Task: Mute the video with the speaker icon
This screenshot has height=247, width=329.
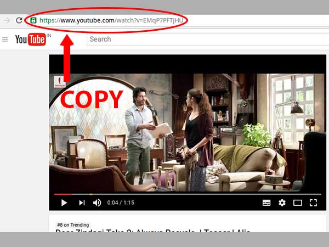Action: [97, 203]
